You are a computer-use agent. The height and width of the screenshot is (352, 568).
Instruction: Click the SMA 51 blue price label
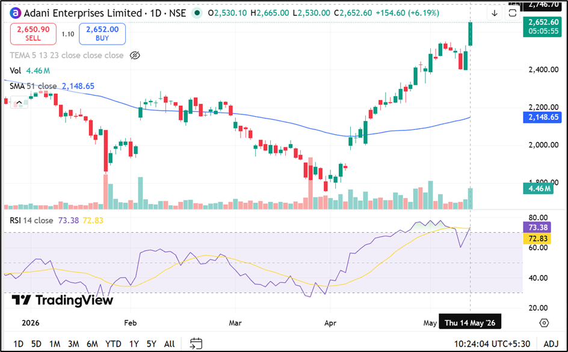click(542, 117)
